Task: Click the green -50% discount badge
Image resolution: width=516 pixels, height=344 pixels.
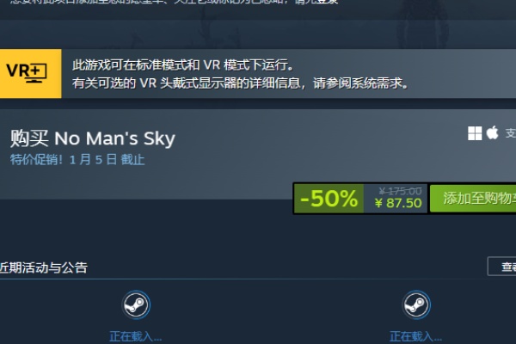Action: click(329, 199)
